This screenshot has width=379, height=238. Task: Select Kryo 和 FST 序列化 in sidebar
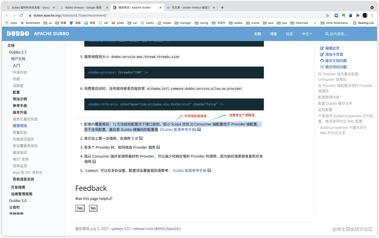pos(28,172)
